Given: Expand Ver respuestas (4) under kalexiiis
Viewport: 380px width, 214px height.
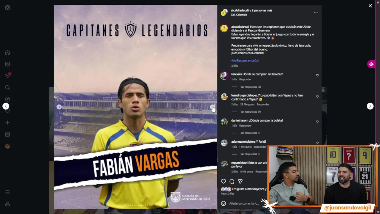Looking at the screenshot, I should (x=251, y=87).
